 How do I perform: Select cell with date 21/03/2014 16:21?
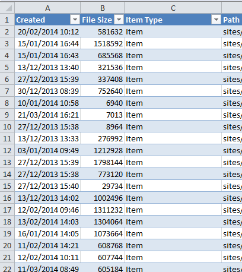tap(47, 115)
